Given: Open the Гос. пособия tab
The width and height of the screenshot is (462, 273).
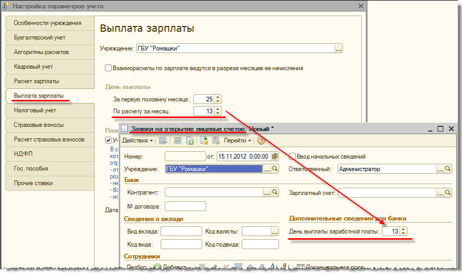Looking at the screenshot, I should click(50, 168).
